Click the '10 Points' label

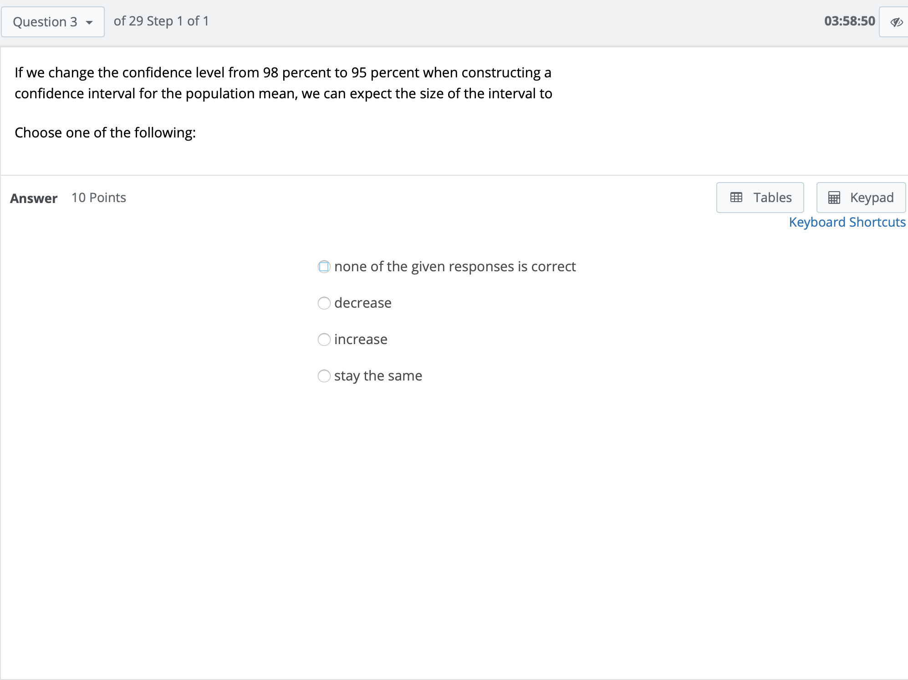tap(99, 198)
